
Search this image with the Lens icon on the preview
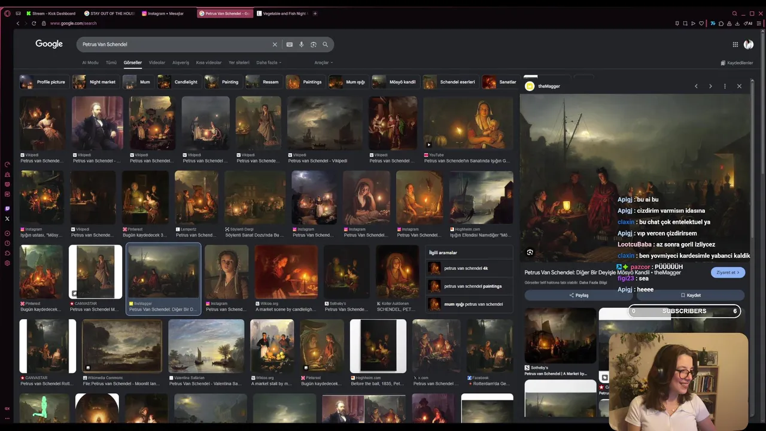[530, 253]
